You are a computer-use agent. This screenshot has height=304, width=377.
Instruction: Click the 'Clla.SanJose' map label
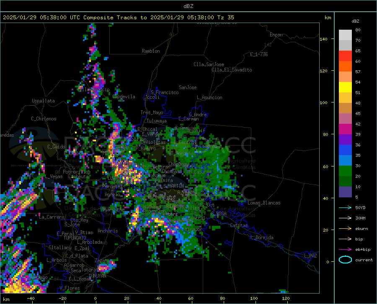(209, 64)
